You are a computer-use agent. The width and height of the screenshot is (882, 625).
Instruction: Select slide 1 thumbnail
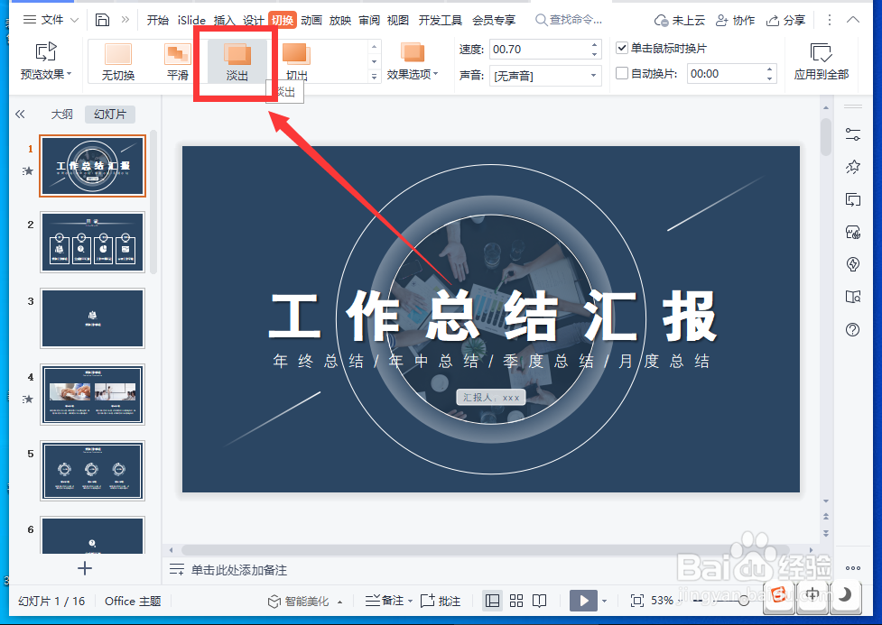click(92, 166)
